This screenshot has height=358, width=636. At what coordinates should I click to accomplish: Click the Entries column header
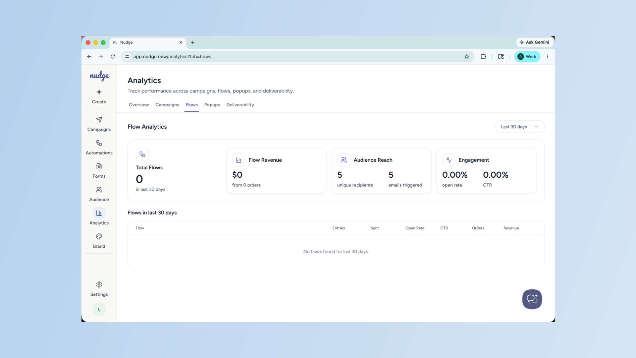tap(339, 228)
